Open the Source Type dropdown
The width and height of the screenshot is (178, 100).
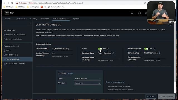click(x=88, y=79)
